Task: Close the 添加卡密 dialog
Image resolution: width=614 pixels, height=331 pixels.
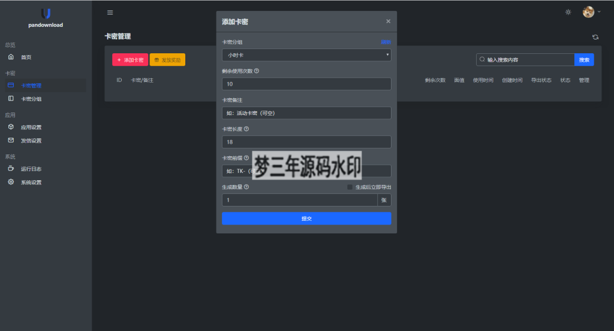Action: pyautogui.click(x=388, y=21)
